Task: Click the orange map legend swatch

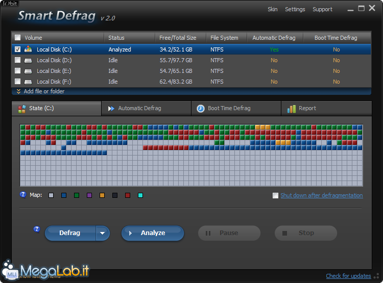Action: (102, 195)
